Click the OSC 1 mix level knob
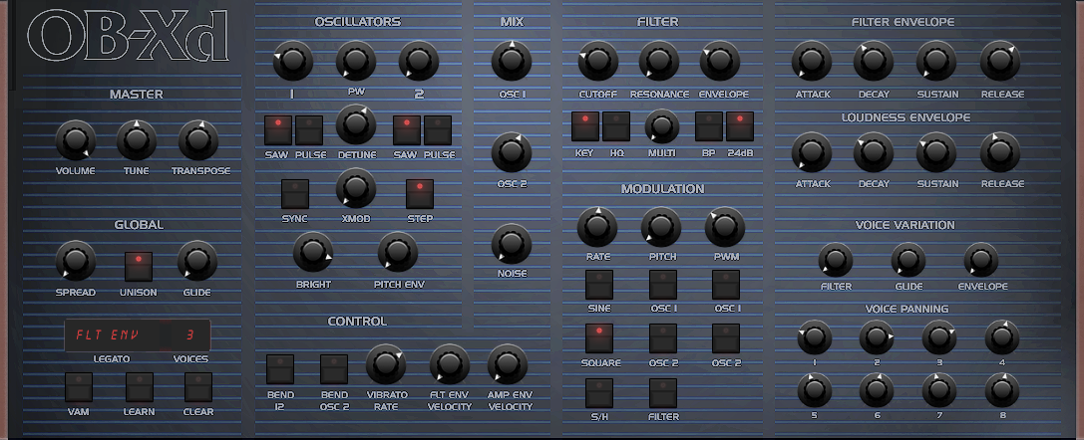 (x=512, y=61)
